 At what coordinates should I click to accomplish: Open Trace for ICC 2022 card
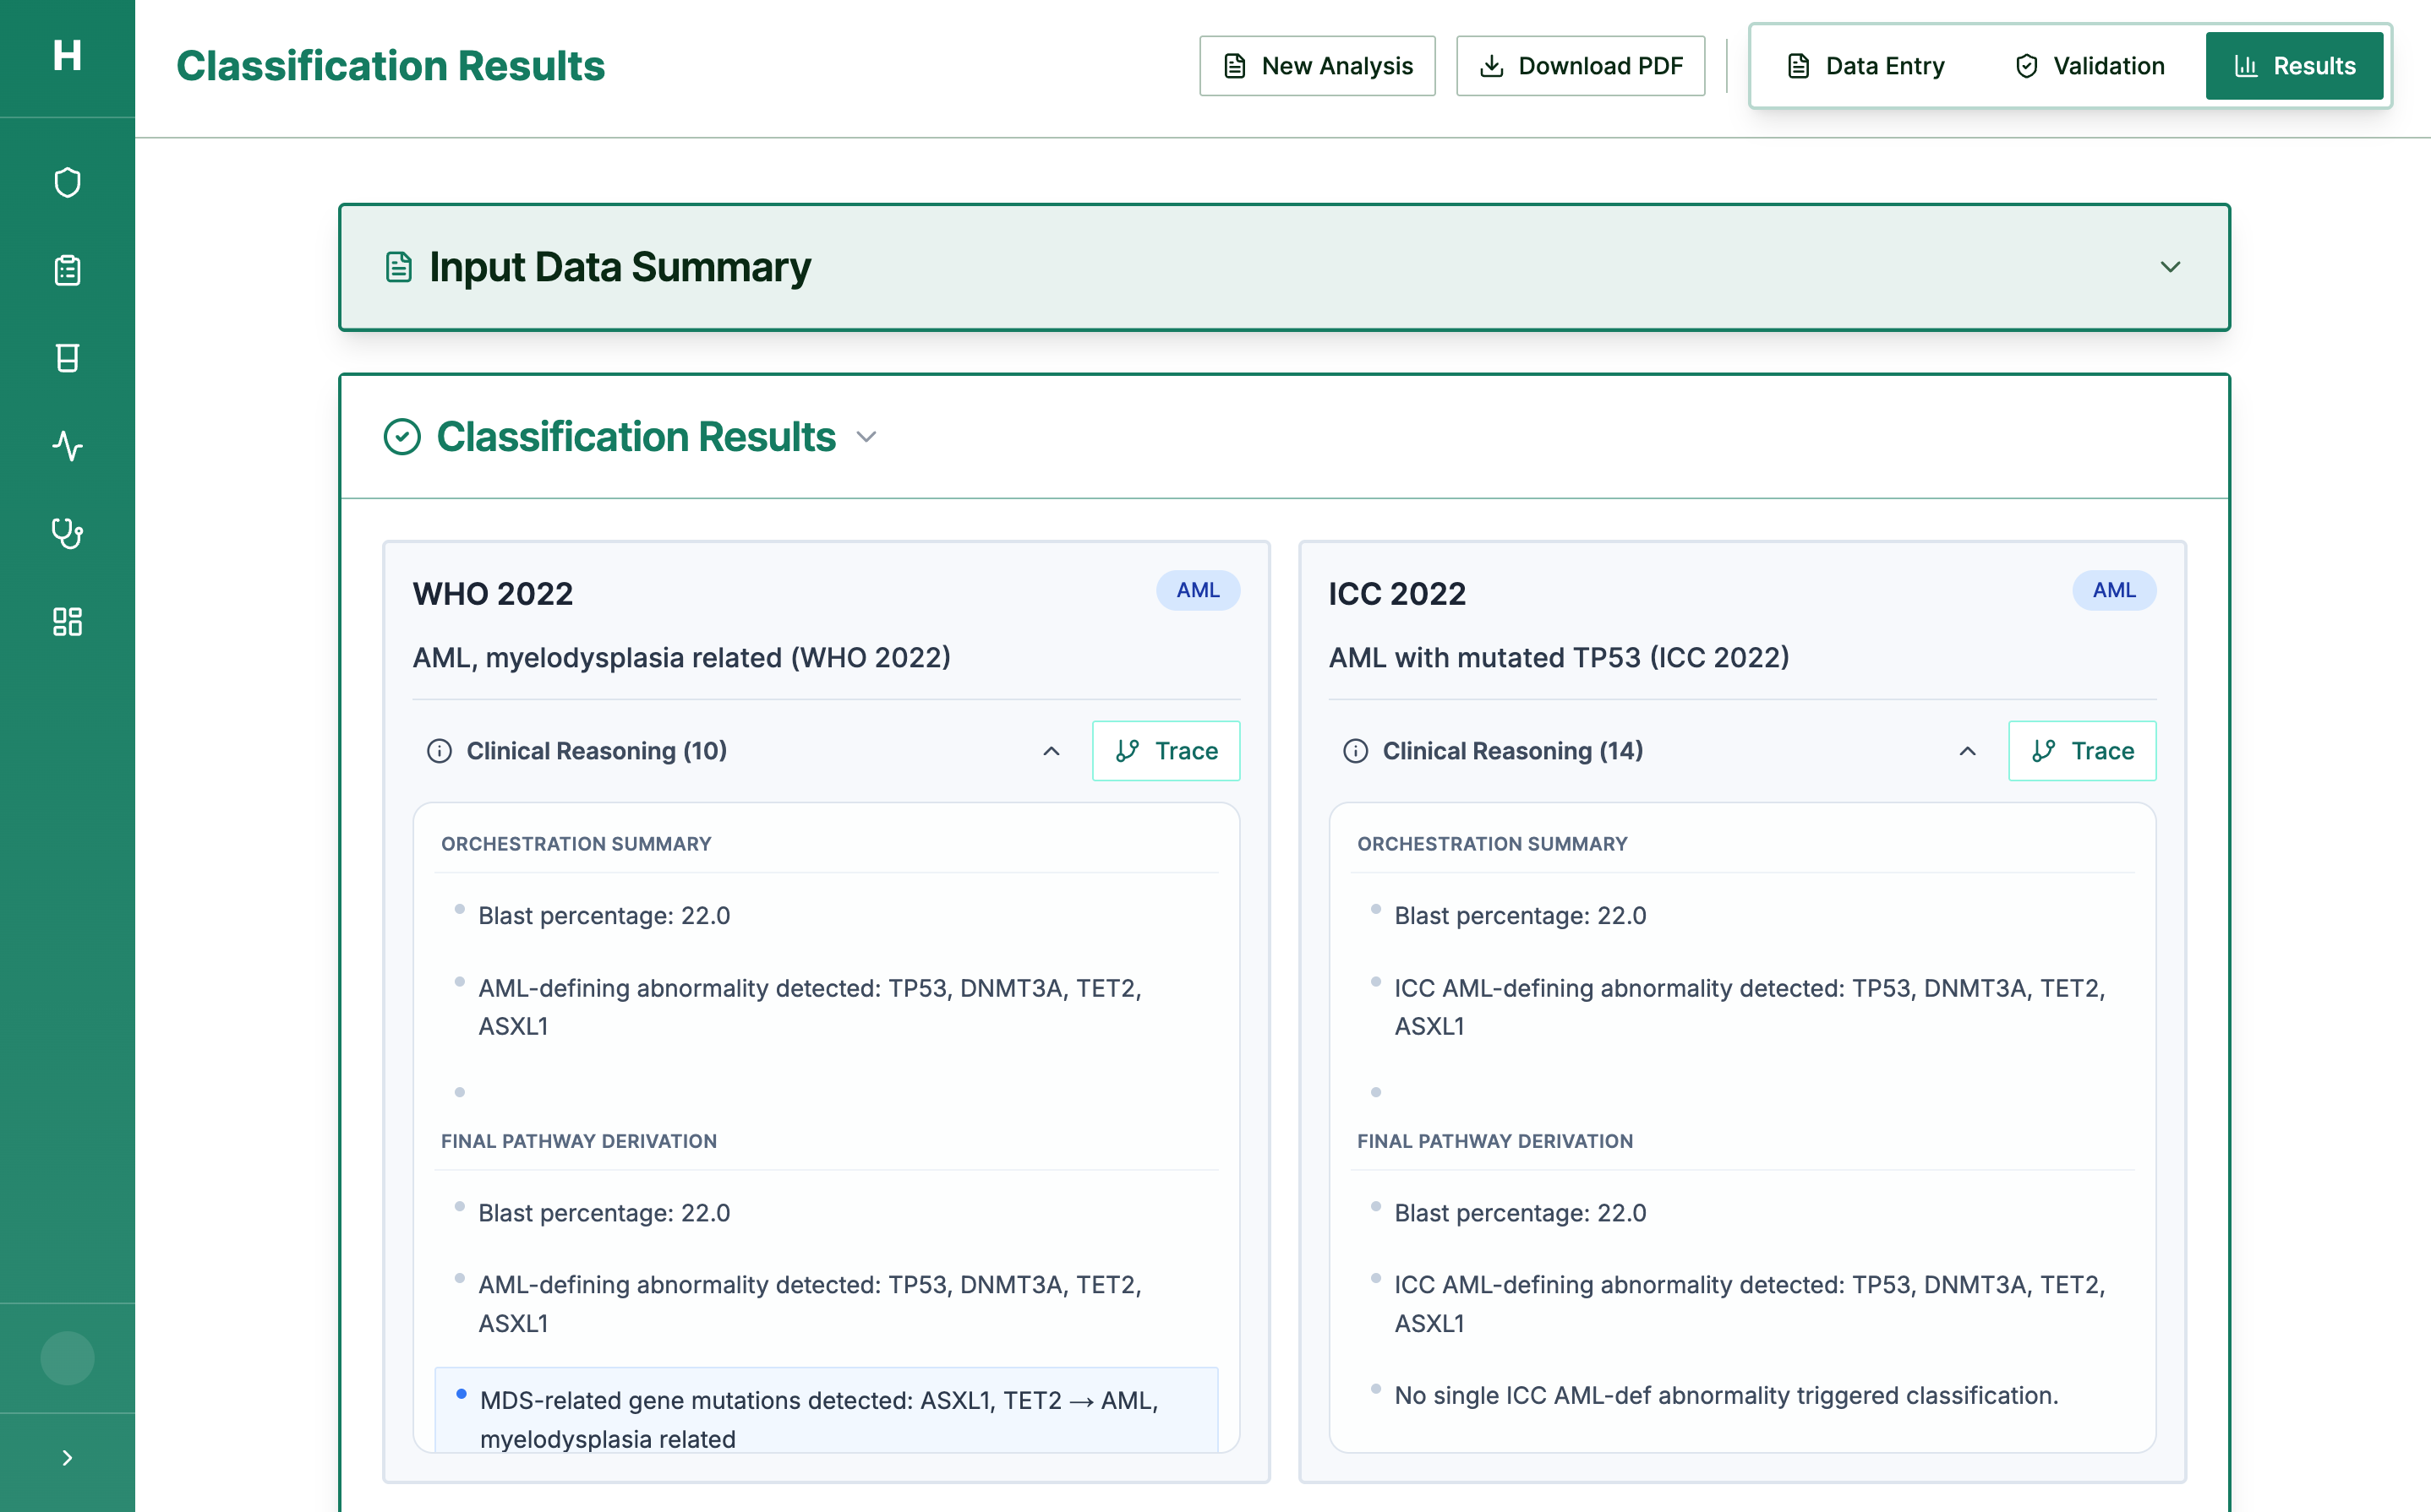(2081, 751)
